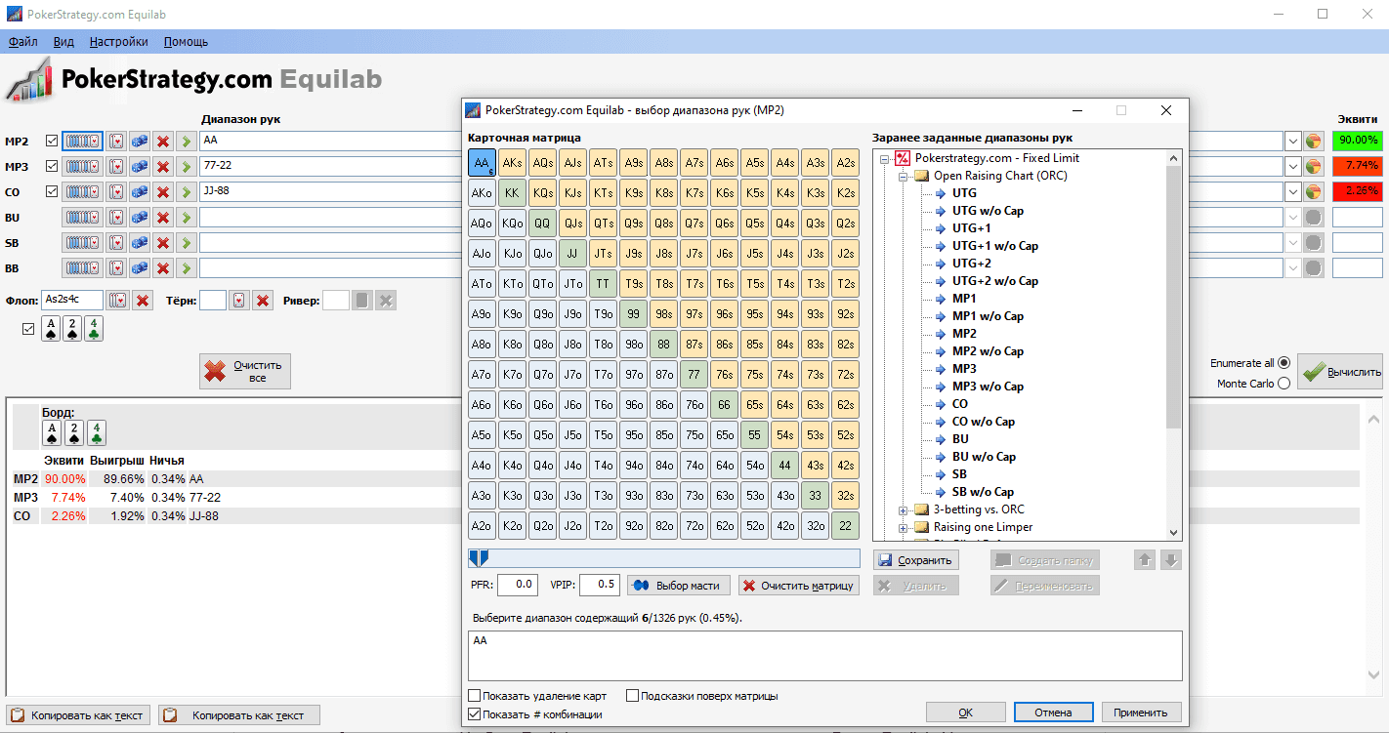Collapse Pokerstrategy.com - Fixed Limit tree node
This screenshot has width=1389, height=733.
[885, 158]
